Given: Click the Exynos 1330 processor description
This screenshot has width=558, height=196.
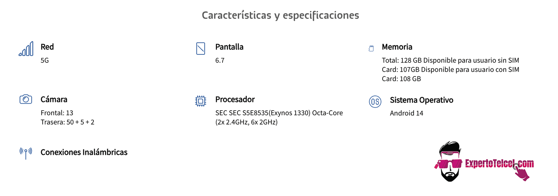Looking at the screenshot, I should click(279, 118).
